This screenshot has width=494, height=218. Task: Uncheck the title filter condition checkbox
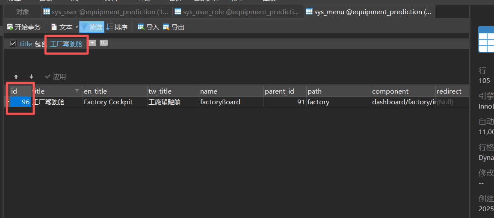(13, 44)
